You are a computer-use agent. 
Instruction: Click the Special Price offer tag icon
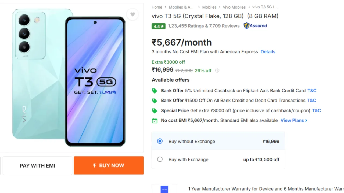coord(155,111)
